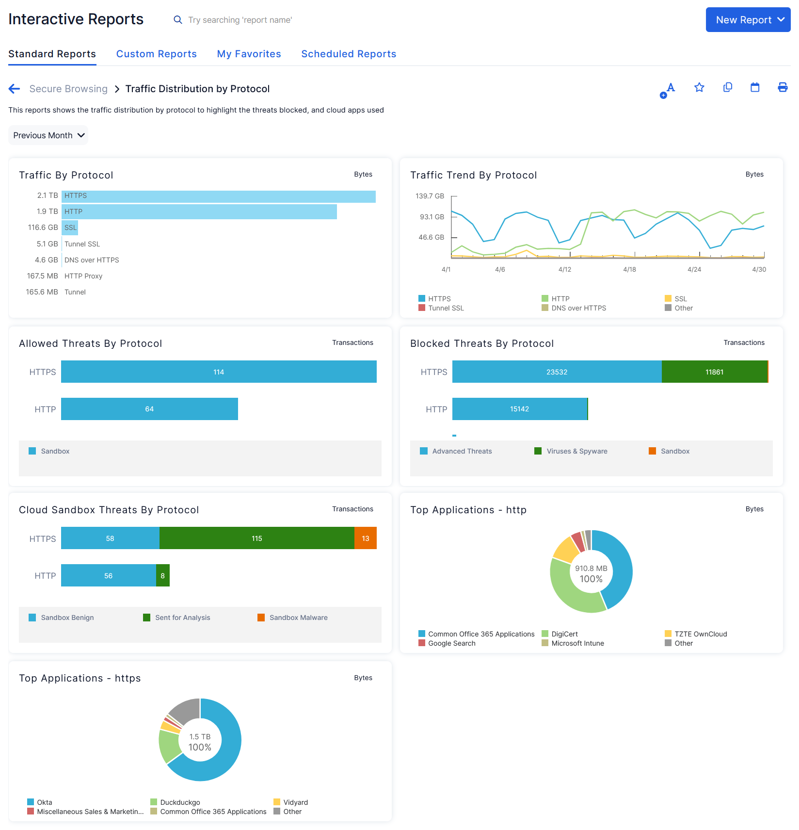Toggle Sandbox legend in Blocked Threats chart
This screenshot has width=799, height=830.
pos(669,451)
